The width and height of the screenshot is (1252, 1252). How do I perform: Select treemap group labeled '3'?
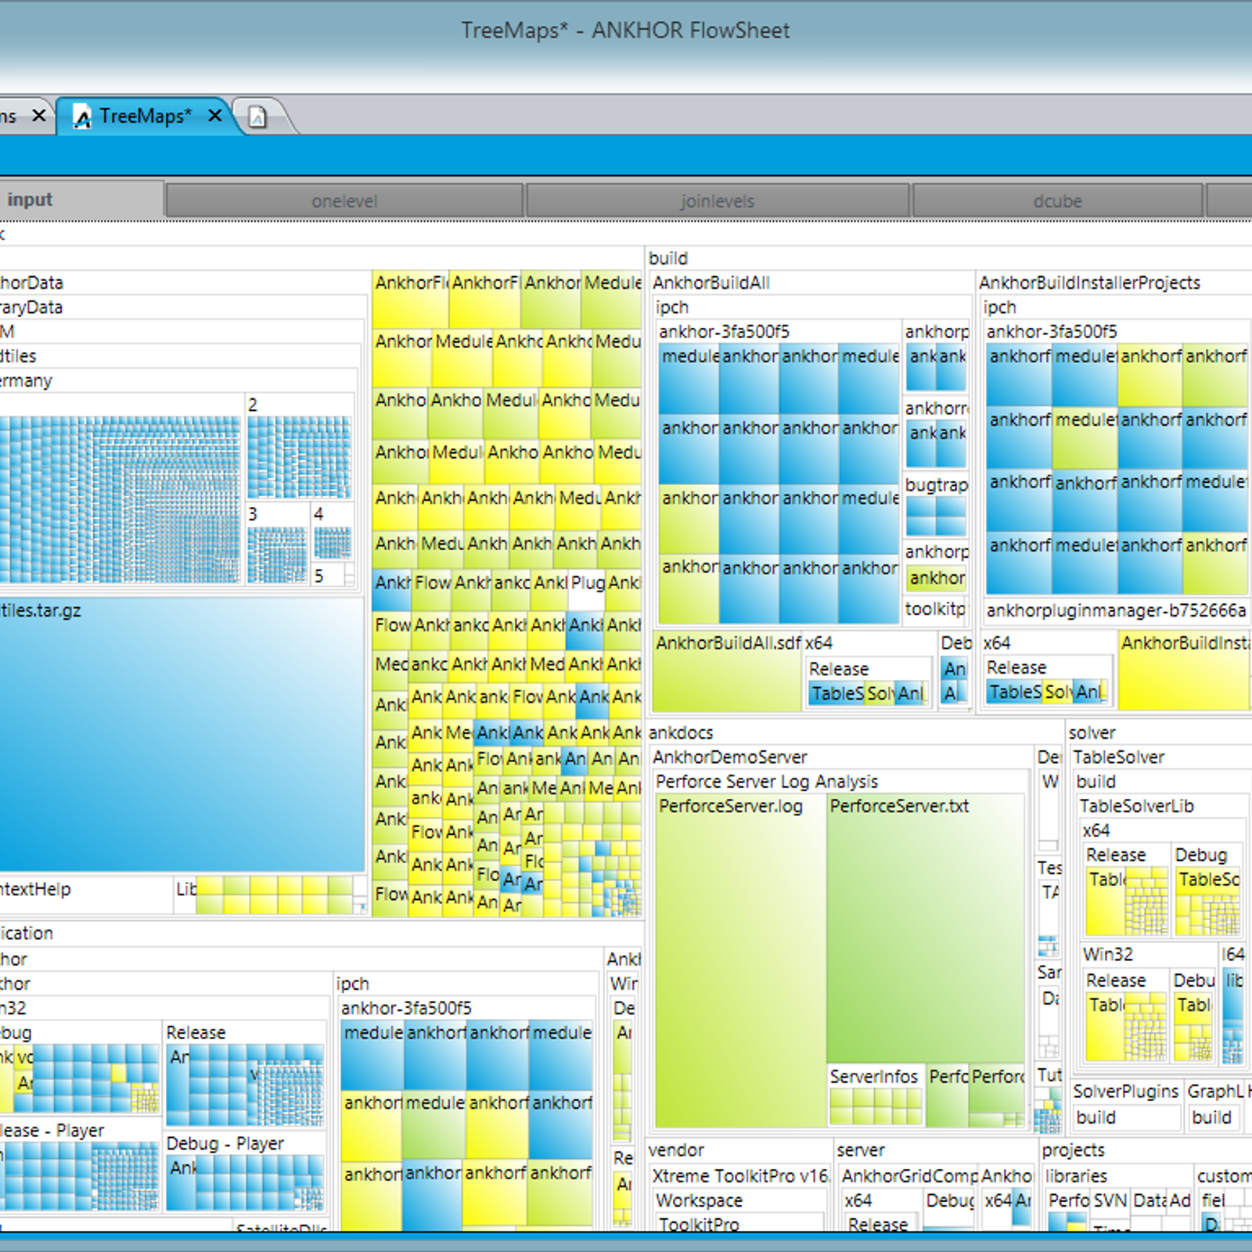click(253, 514)
